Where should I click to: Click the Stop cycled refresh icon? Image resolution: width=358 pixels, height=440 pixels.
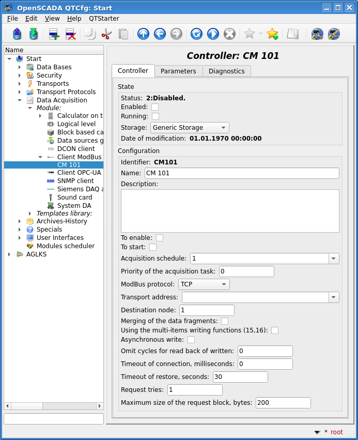(x=229, y=34)
